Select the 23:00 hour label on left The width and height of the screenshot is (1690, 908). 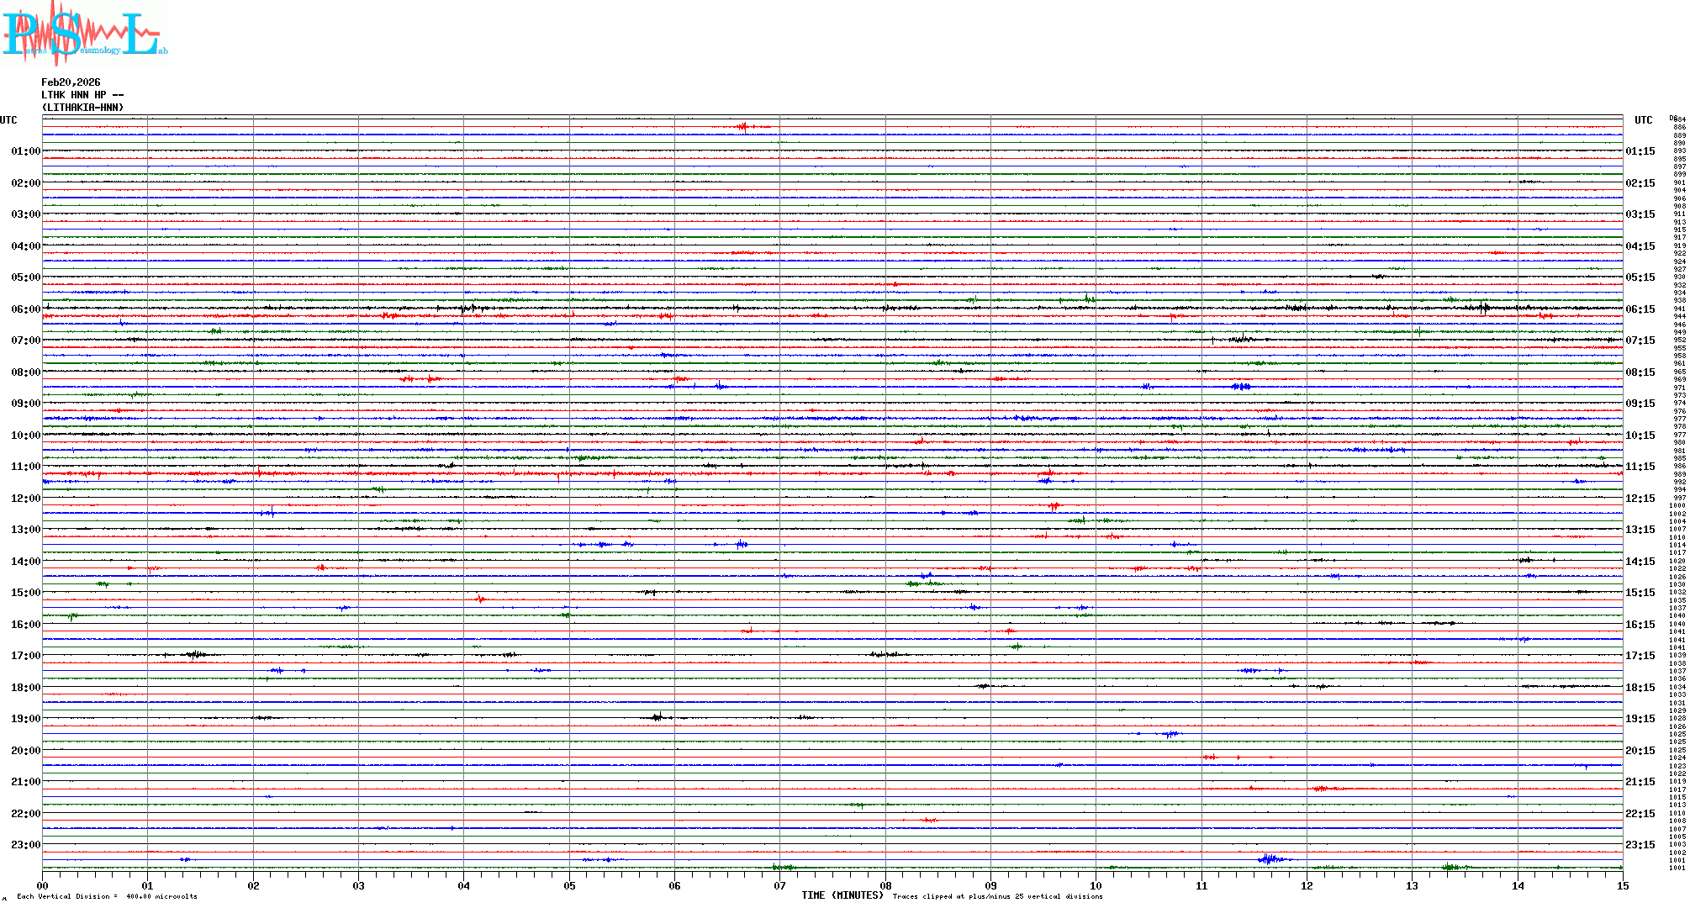click(x=25, y=845)
